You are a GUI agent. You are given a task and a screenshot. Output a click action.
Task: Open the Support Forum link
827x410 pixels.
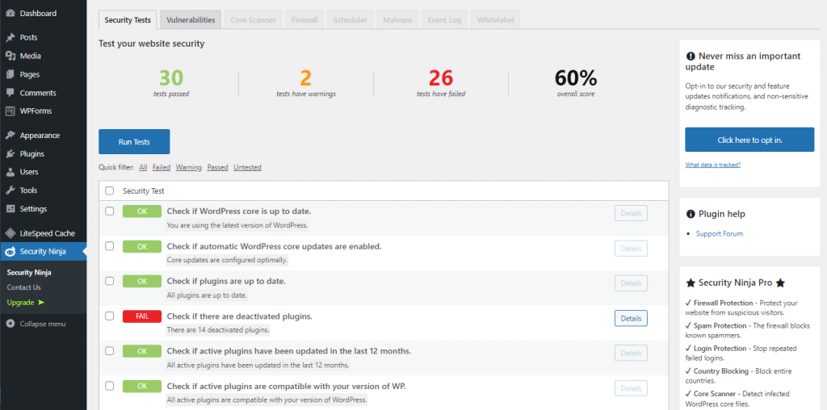(720, 233)
